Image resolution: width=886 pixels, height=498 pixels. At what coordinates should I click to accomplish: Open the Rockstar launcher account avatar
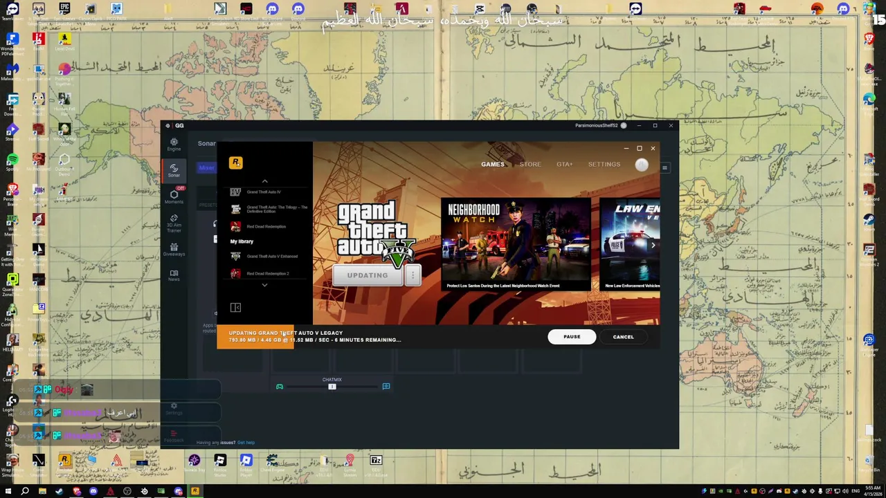(x=642, y=165)
